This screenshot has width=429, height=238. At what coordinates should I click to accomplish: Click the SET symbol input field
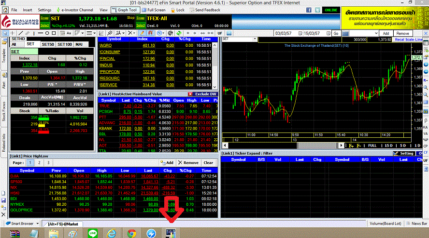click(x=24, y=52)
